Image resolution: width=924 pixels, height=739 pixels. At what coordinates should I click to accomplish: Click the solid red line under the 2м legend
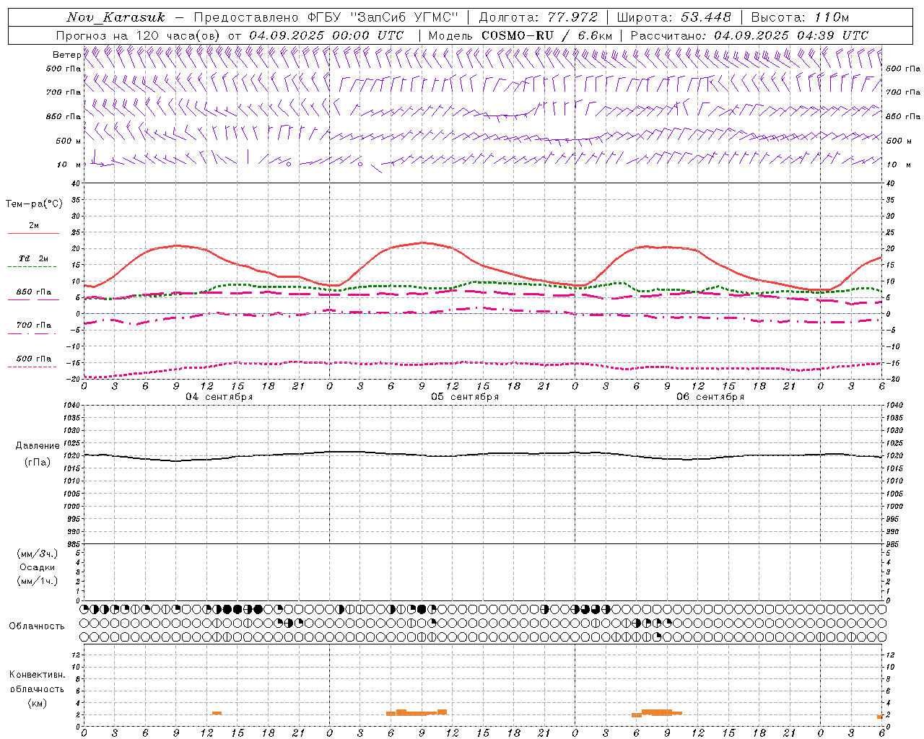[x=33, y=233]
